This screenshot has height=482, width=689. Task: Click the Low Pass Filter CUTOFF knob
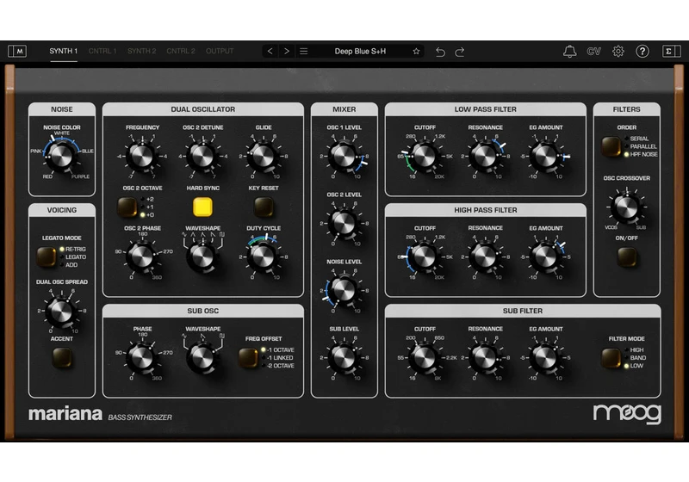pyautogui.click(x=425, y=156)
